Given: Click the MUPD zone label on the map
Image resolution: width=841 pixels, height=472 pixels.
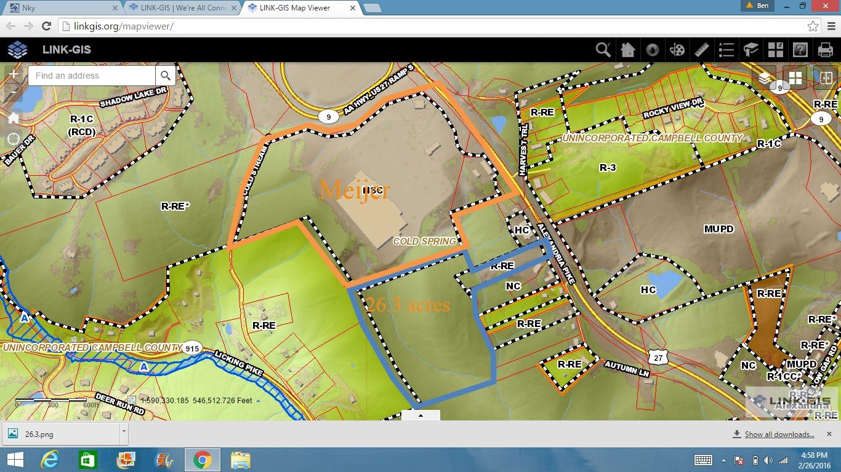Looking at the screenshot, I should 719,229.
